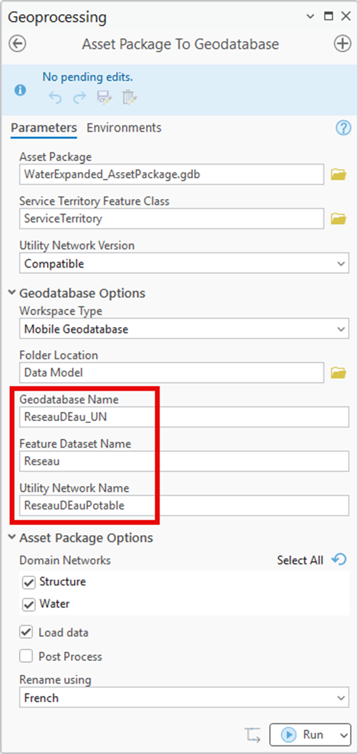Viewport: 358px width, 754px height.
Task: Reset Domain Networks with the refresh icon
Action: tap(339, 559)
